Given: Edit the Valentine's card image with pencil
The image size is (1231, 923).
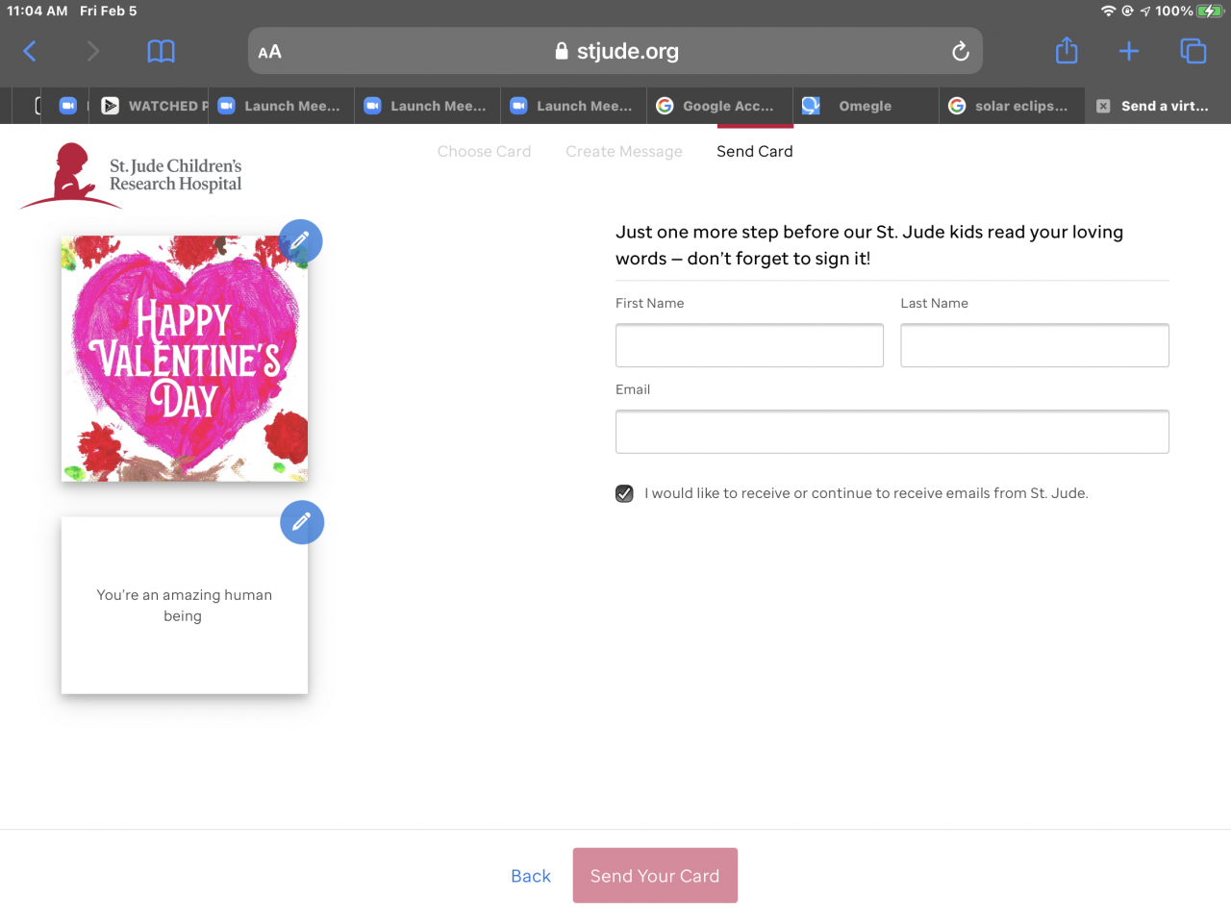Looking at the screenshot, I should click(300, 240).
